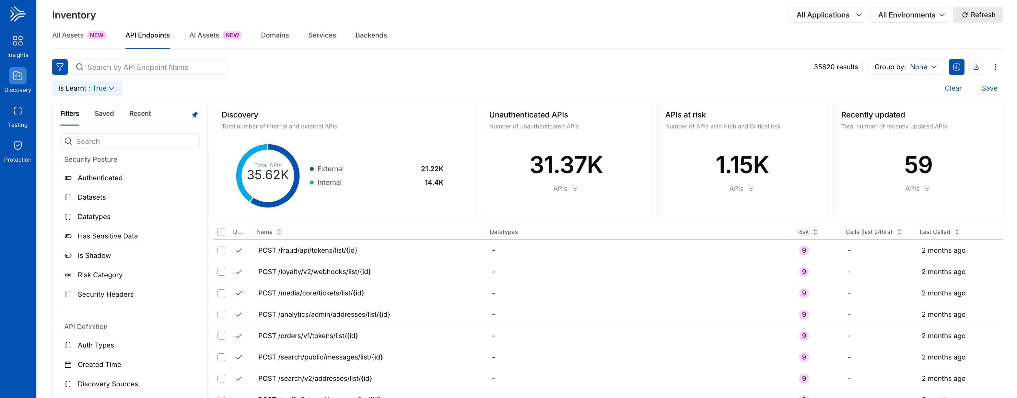
Task: Toggle the chart view icon button
Action: click(x=957, y=67)
